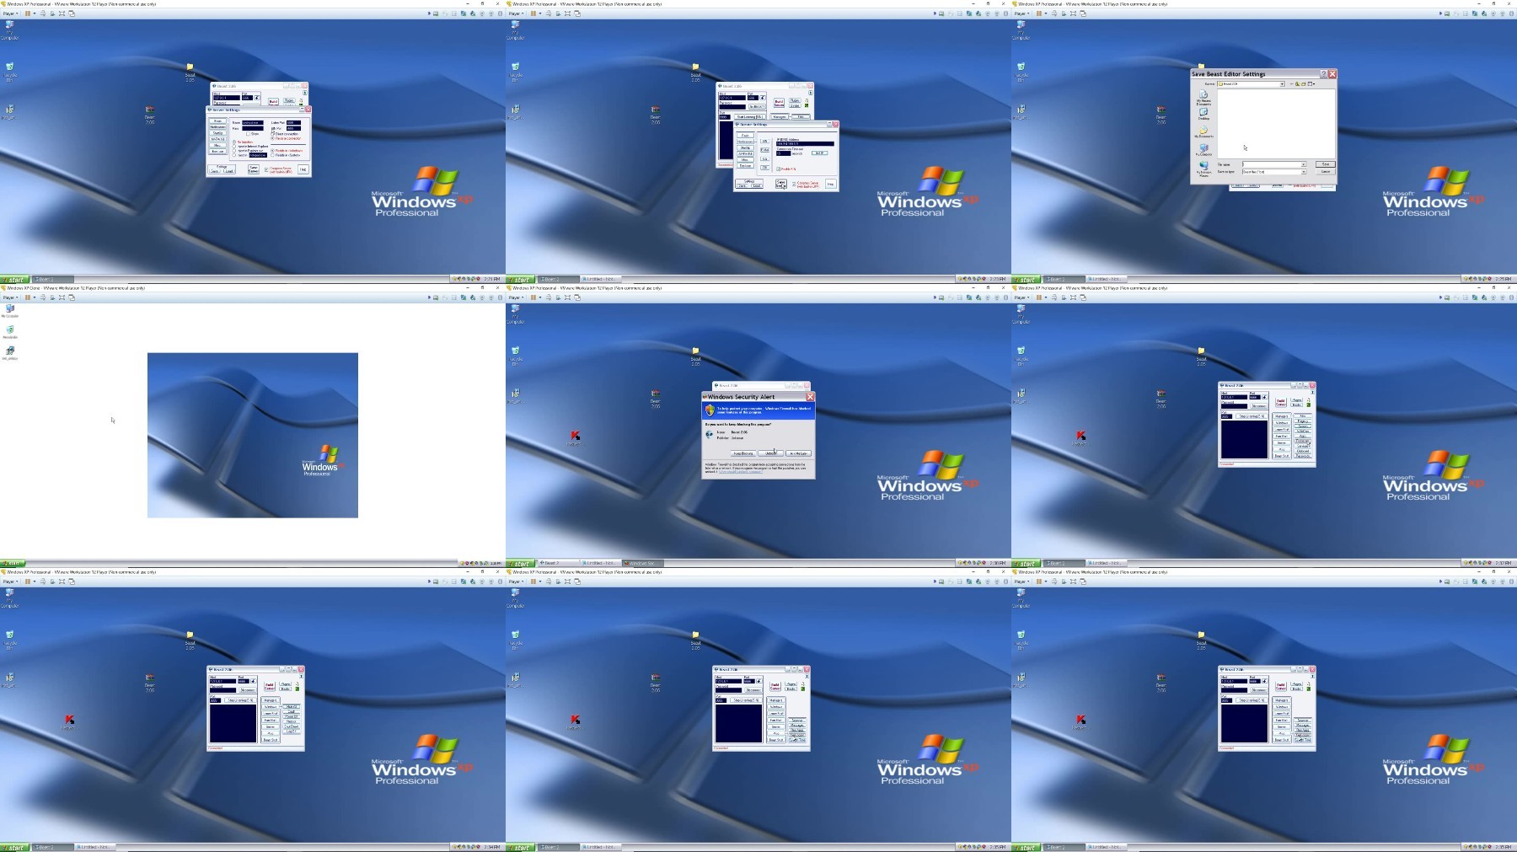Open Player menu in the Windows XP Clone window
The width and height of the screenshot is (1517, 852).
pos(9,297)
